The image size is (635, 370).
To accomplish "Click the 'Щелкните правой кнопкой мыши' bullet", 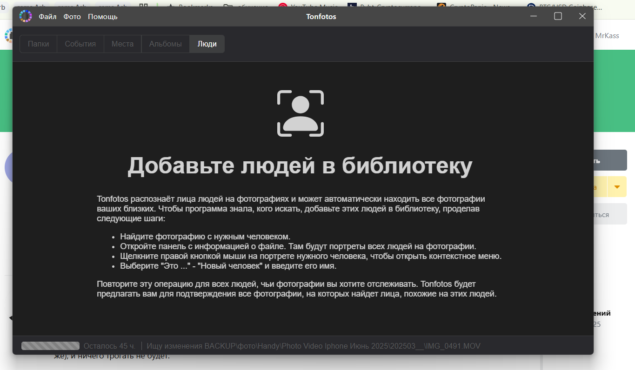I will tap(311, 256).
